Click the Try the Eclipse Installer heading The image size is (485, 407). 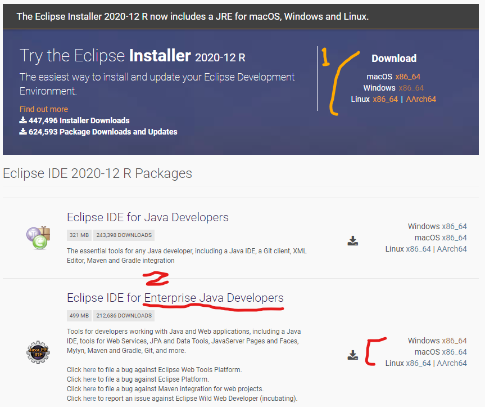pyautogui.click(x=133, y=56)
